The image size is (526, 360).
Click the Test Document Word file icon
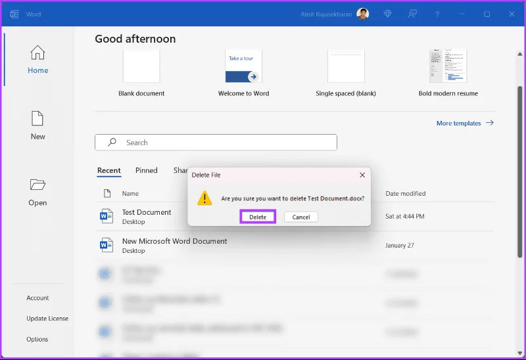(107, 216)
